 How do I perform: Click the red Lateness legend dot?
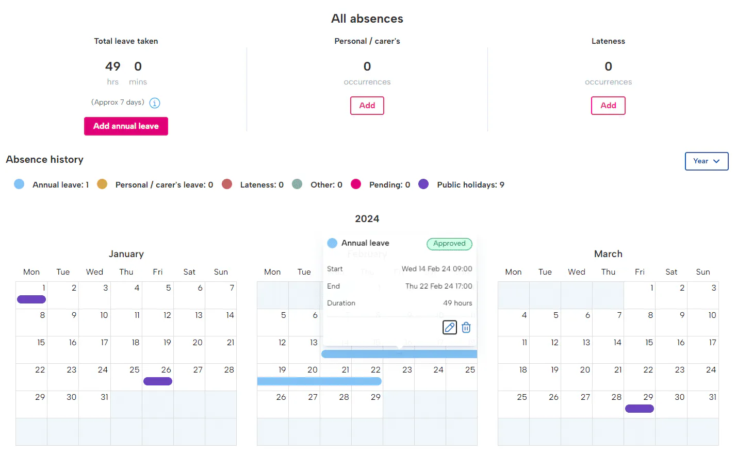(227, 184)
